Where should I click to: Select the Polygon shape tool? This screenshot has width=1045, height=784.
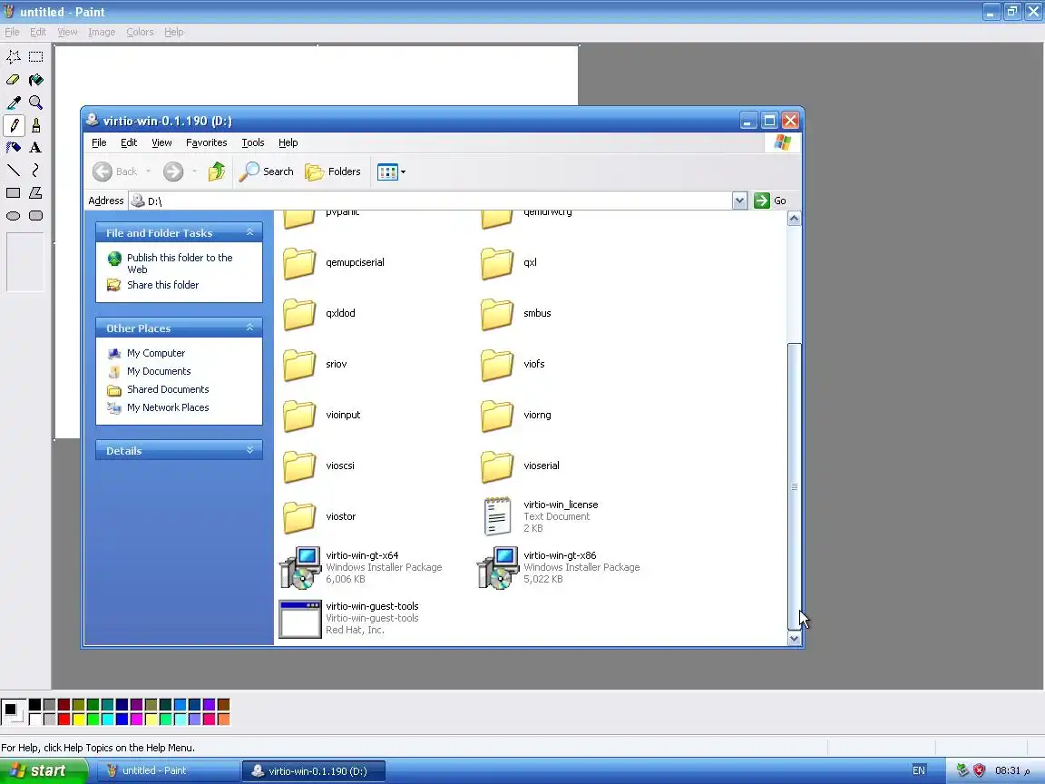pos(36,193)
